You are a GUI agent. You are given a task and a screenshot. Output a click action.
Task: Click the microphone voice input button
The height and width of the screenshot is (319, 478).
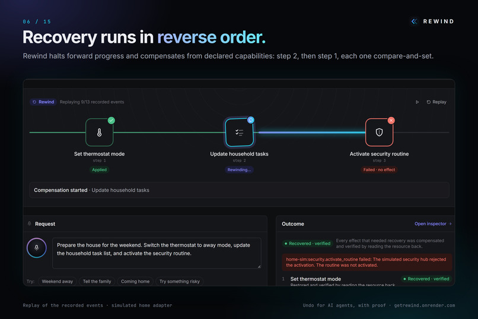coord(37,248)
